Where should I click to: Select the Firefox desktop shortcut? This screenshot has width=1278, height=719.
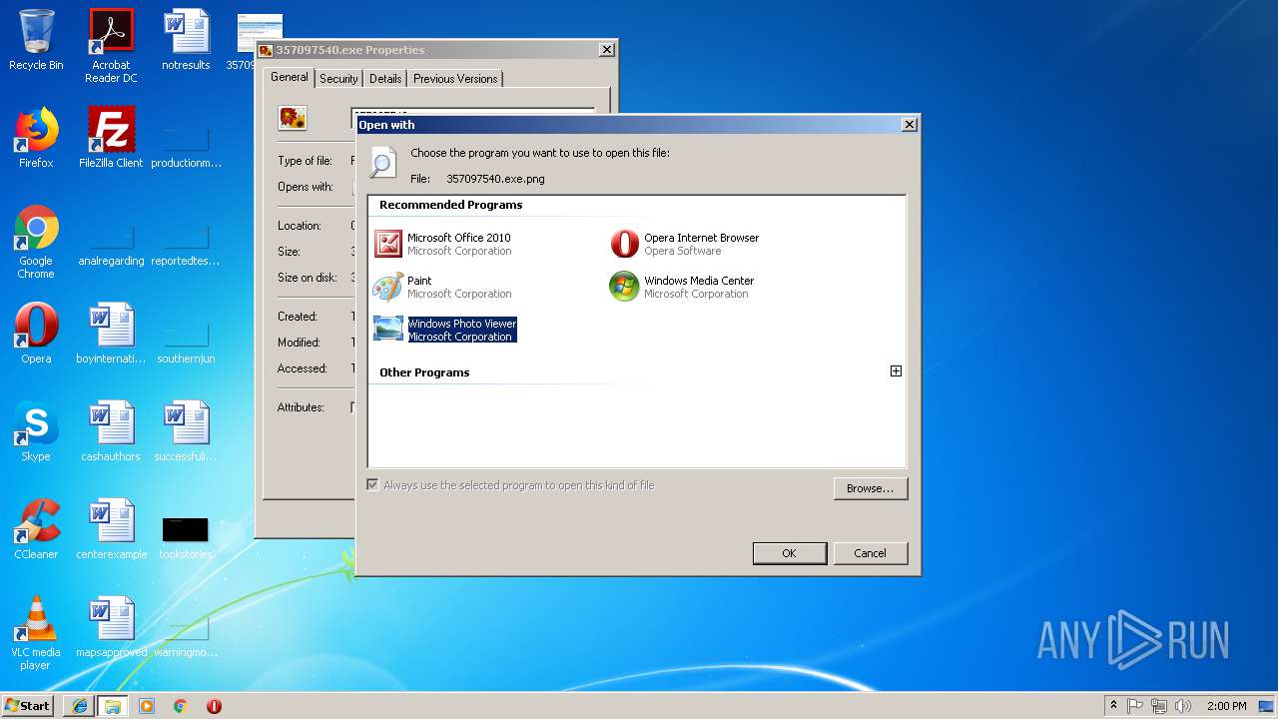(x=36, y=138)
